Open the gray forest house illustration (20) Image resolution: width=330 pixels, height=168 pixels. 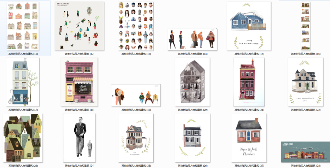pos(192,82)
